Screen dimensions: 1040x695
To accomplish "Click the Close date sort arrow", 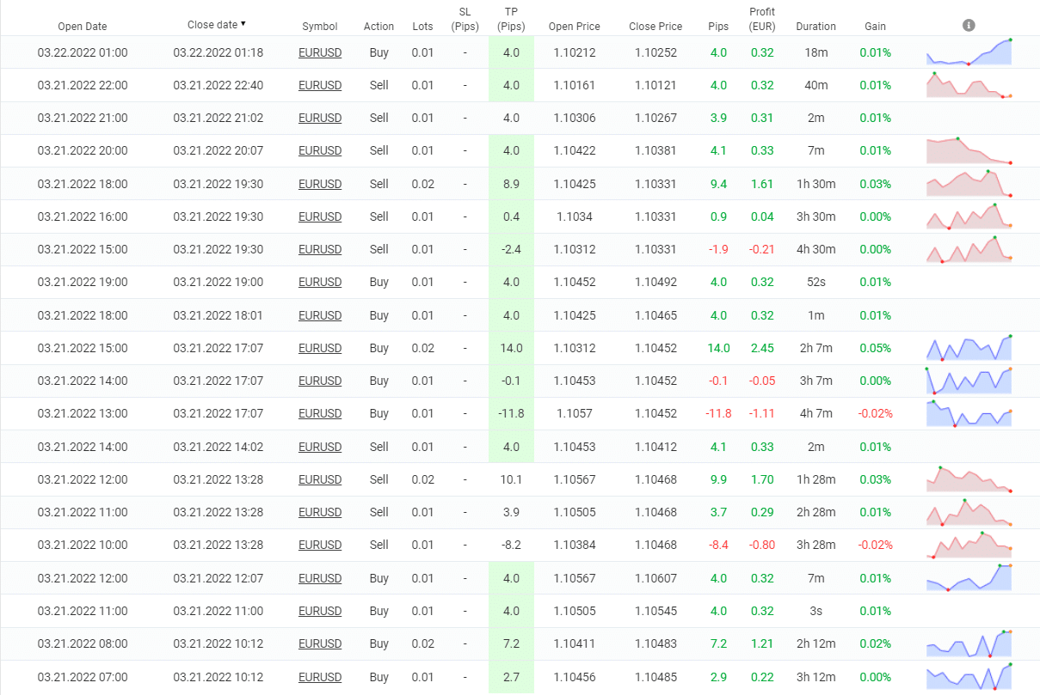I will pyautogui.click(x=243, y=24).
